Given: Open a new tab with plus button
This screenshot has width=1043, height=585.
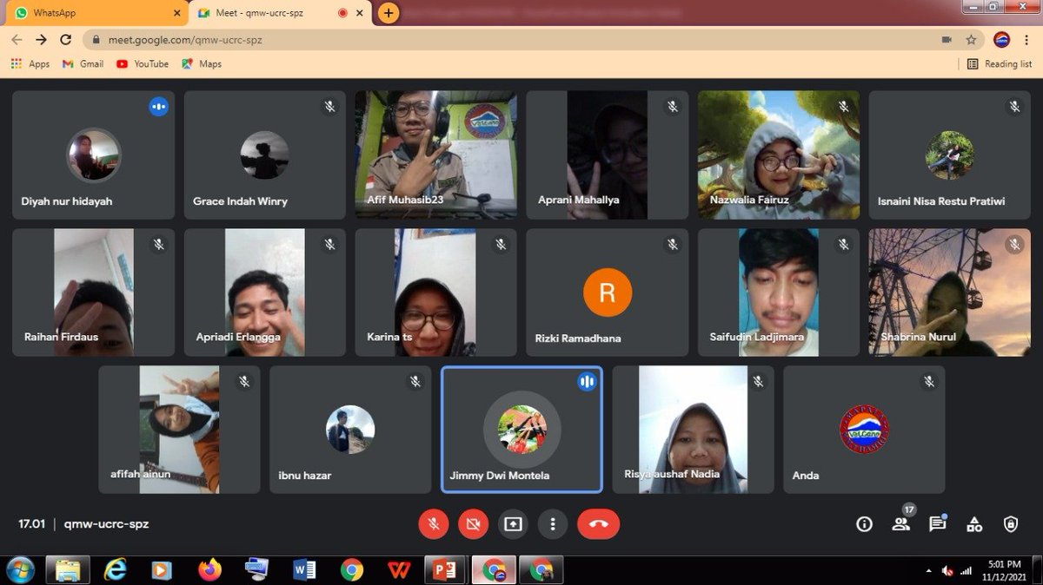Looking at the screenshot, I should point(389,13).
